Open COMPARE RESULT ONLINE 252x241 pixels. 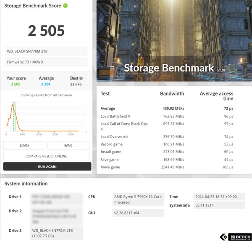(x=46, y=156)
